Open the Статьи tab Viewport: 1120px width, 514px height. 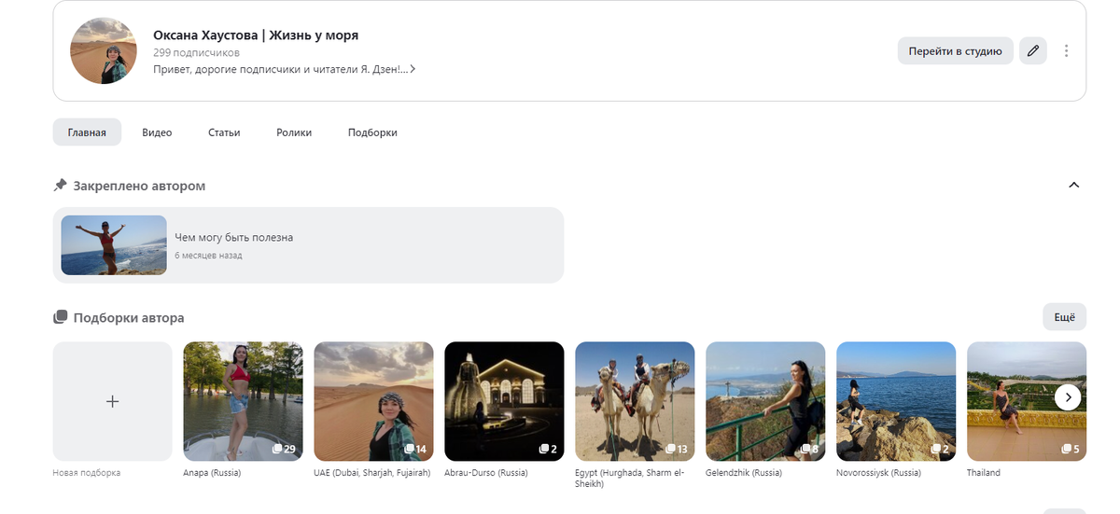point(224,132)
